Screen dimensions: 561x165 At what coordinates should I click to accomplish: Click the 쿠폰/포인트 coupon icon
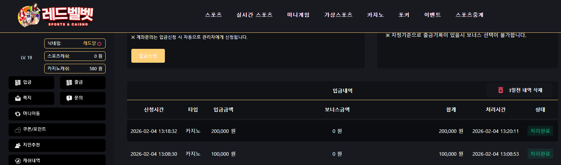(x=18, y=129)
